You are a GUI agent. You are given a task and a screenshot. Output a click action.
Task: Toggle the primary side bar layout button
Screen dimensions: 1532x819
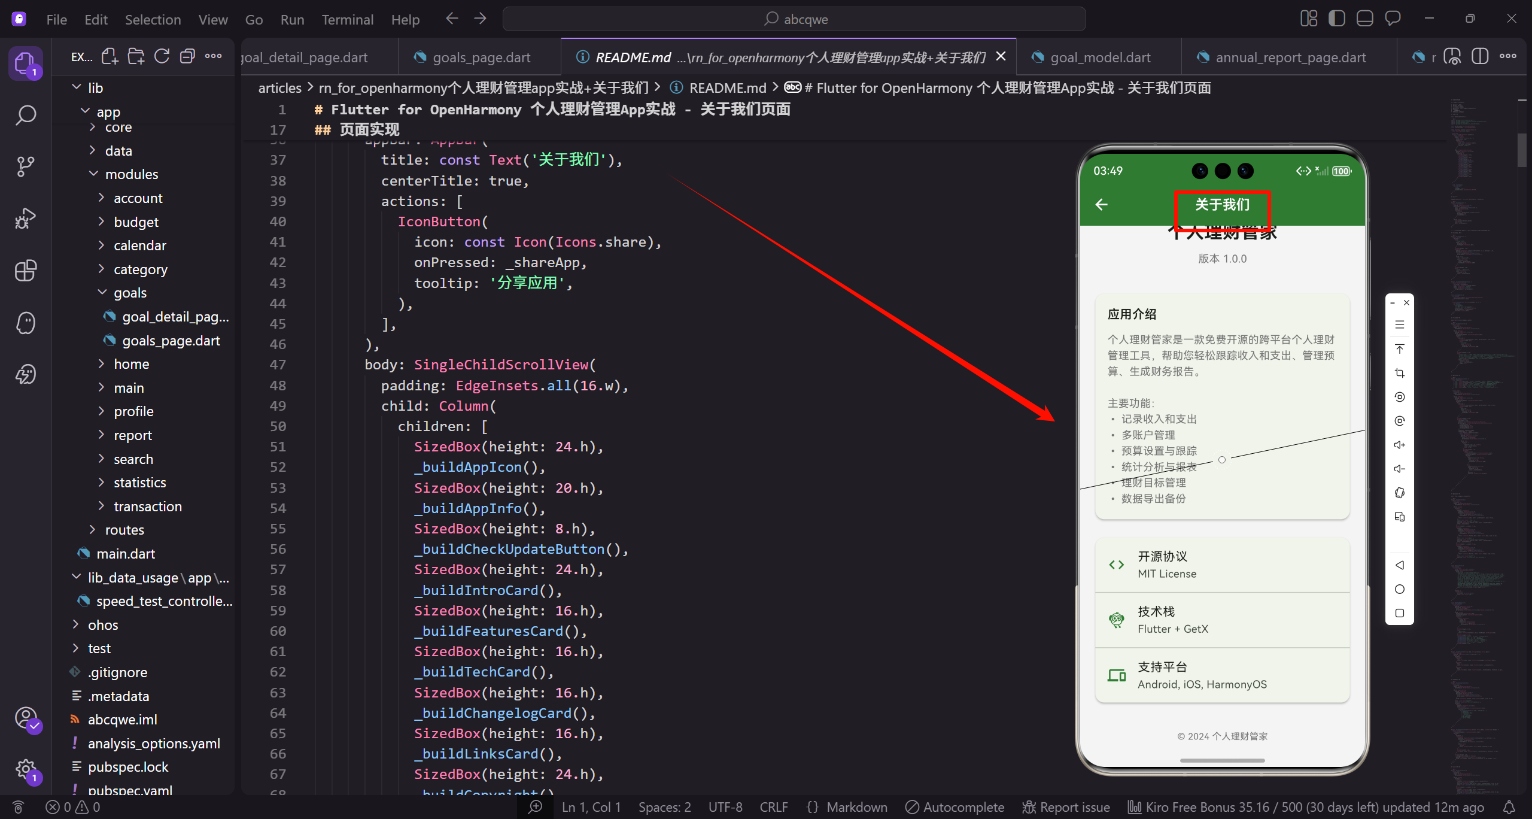pos(1336,19)
